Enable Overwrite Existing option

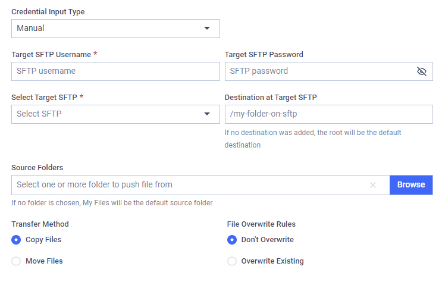232,261
